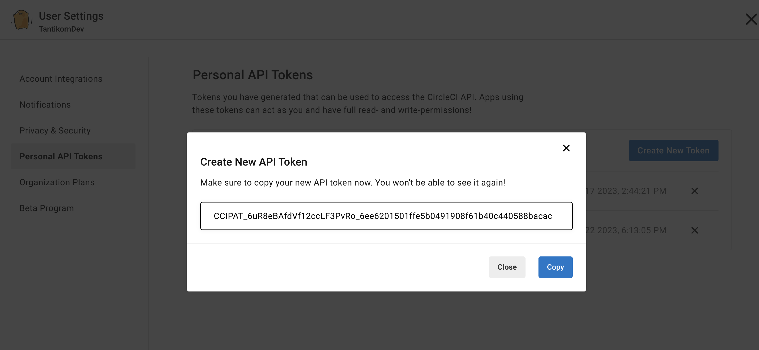Open Privacy & Security section
This screenshot has height=350, width=759.
click(55, 131)
